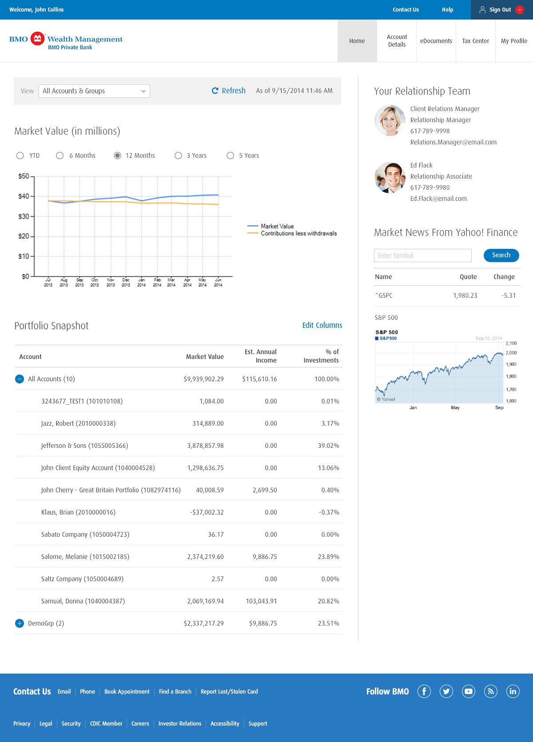Click Book Appointment footer link
The height and width of the screenshot is (742, 533).
pos(127,691)
